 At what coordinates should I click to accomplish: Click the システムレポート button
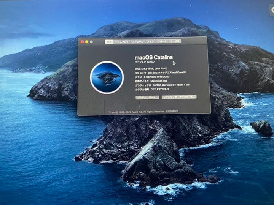pos(147,98)
